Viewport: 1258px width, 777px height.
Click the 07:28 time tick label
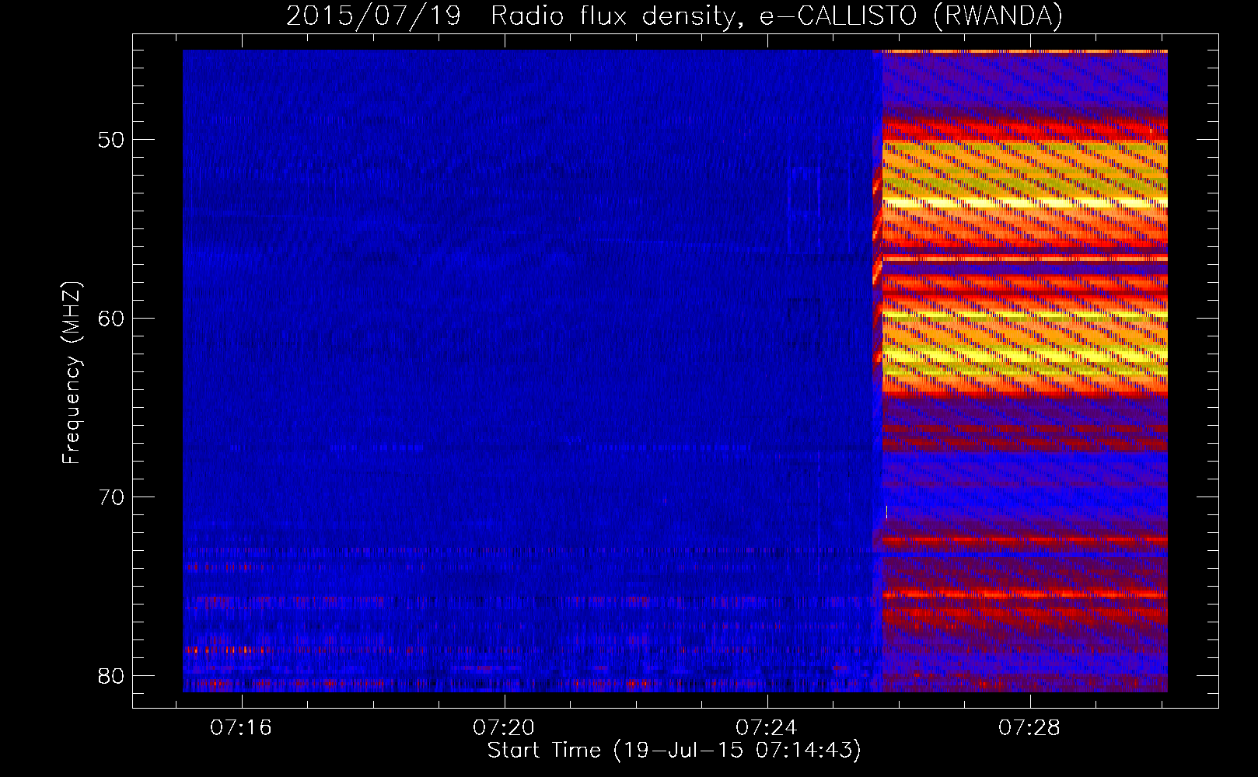tap(1029, 727)
